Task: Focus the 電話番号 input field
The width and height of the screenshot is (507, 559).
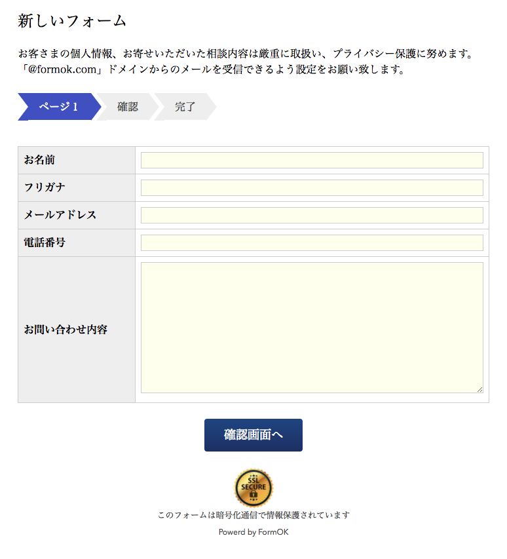Action: click(x=312, y=242)
